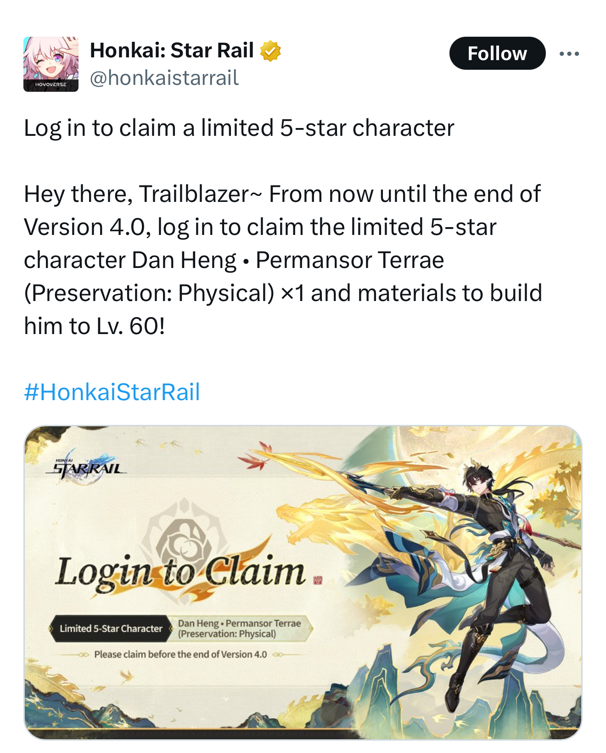Image resolution: width=606 pixels, height=753 pixels.
Task: Open the three-dot more options menu
Action: [x=569, y=54]
